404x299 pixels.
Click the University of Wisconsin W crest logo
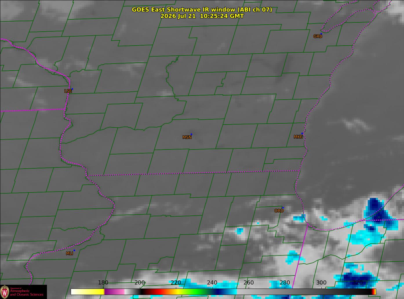(x=5, y=291)
